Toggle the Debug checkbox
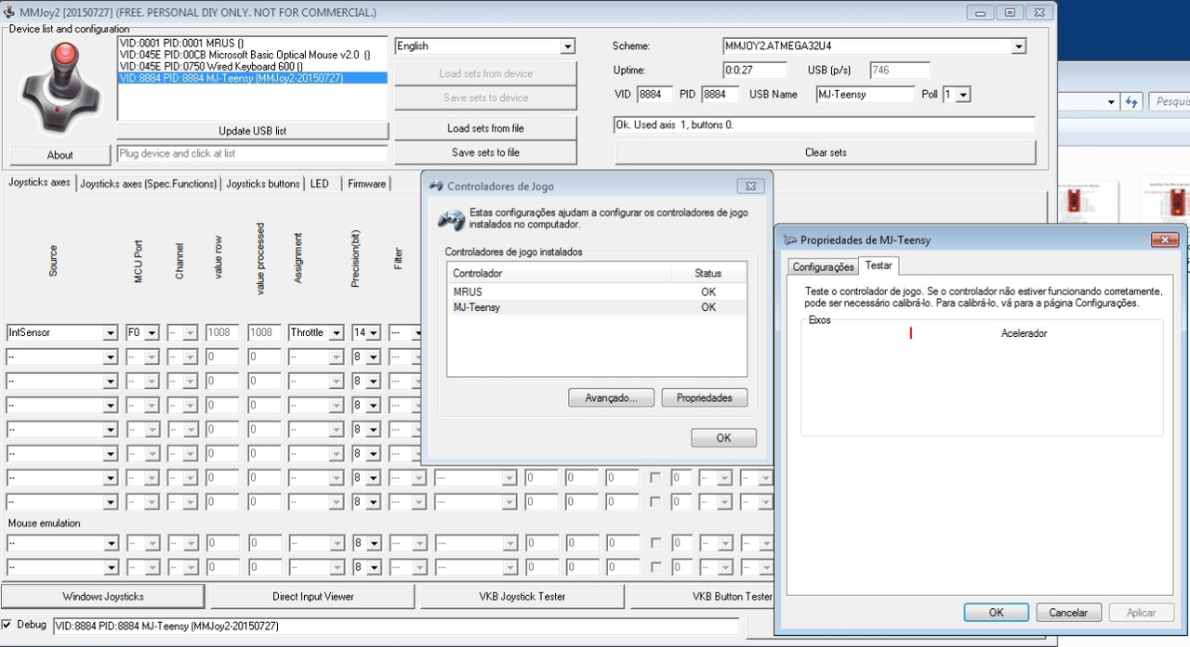This screenshot has width=1190, height=647. pos(7,625)
